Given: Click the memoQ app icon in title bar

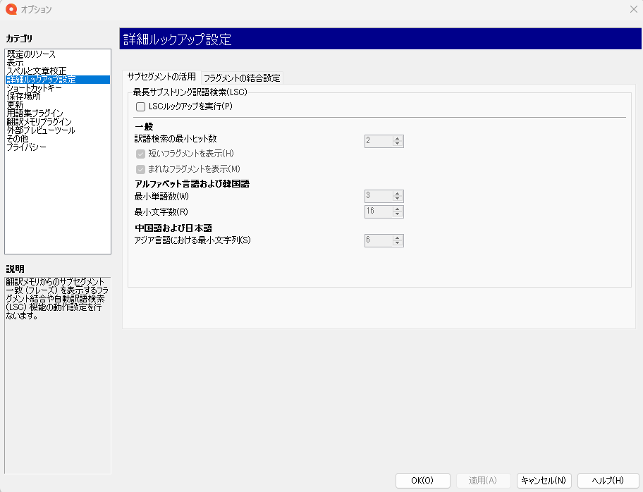Looking at the screenshot, I should pos(11,9).
